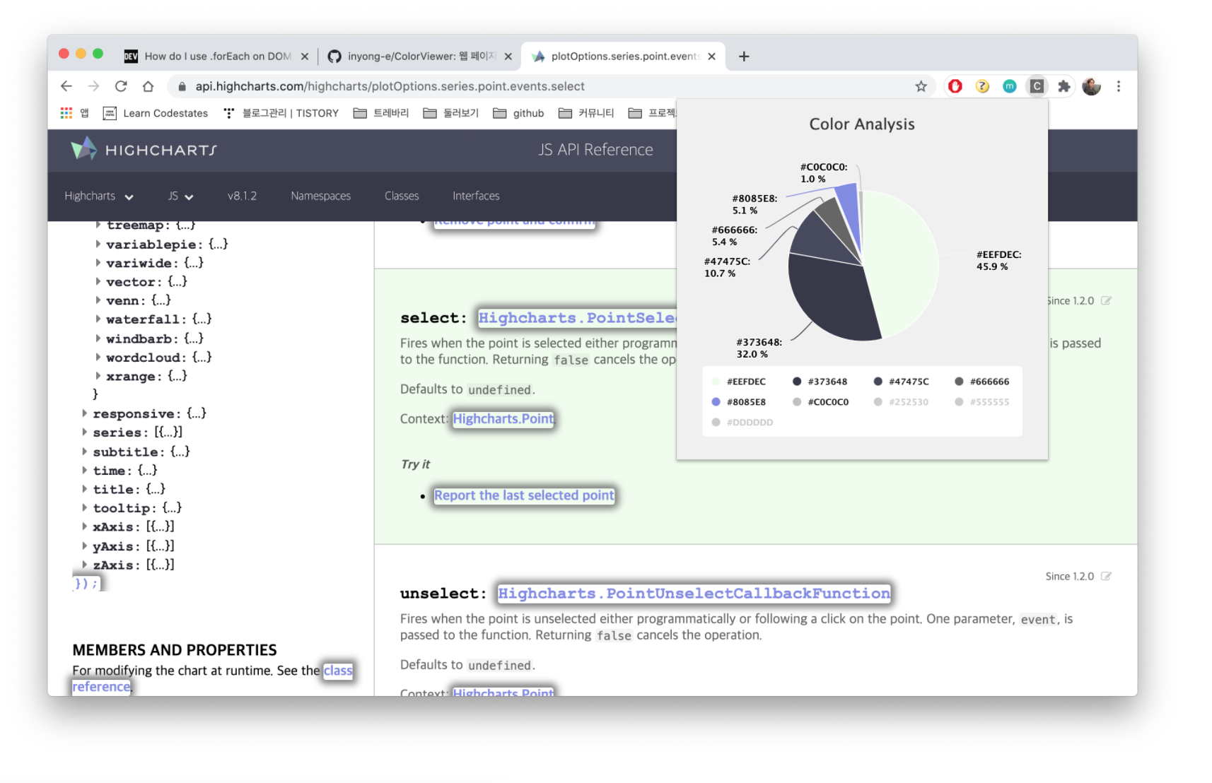Image resolution: width=1212 pixels, height=783 pixels.
Task: Expand the responsive tree node
Action: coord(85,413)
